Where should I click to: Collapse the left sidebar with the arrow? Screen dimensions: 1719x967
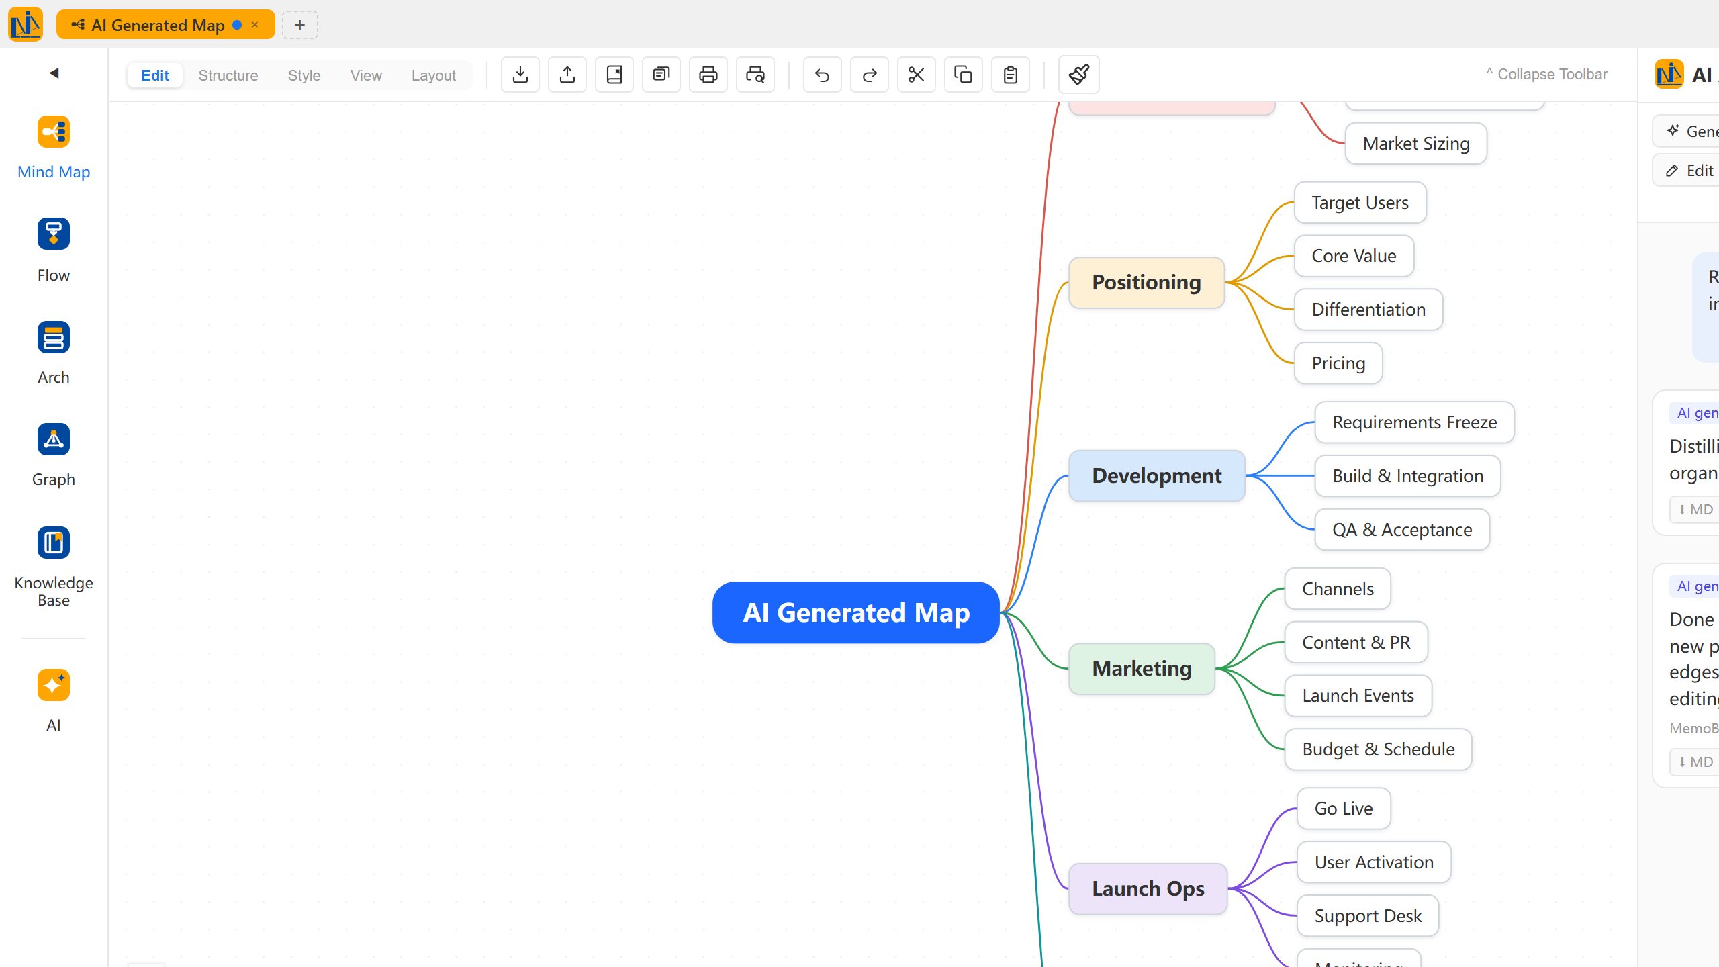point(54,73)
